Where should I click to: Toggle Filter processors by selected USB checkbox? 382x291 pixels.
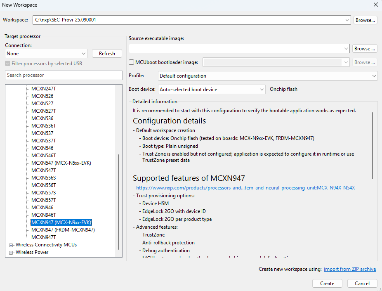[8, 64]
